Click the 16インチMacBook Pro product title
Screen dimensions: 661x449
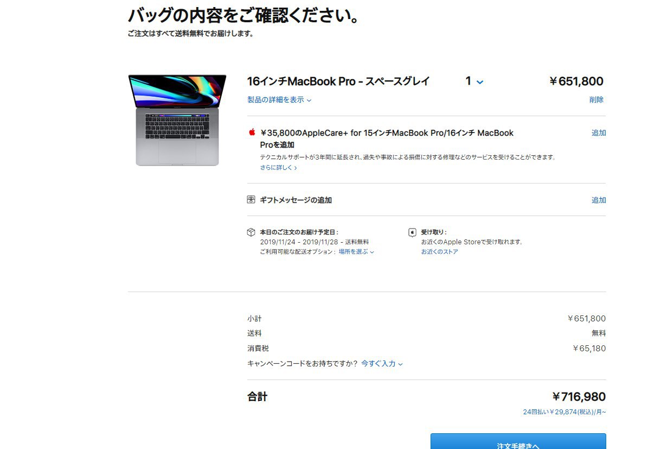click(x=338, y=81)
